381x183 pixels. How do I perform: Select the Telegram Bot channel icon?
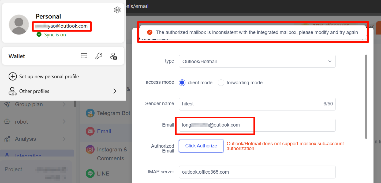[x=90, y=113]
